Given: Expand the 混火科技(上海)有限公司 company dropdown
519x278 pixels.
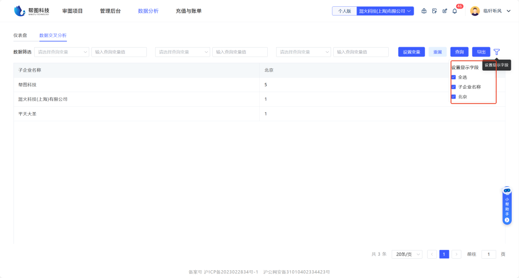Looking at the screenshot, I should 385,11.
